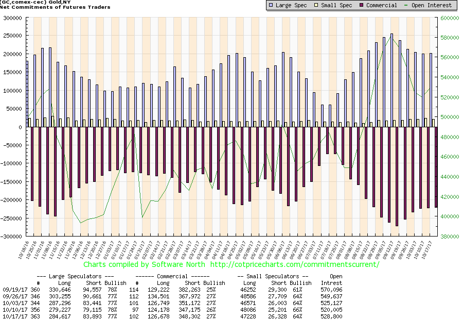This screenshot has width=463, height=320.
Task: Open the cotpricecharts.com commitmentscurrent URL
Action: point(295,264)
